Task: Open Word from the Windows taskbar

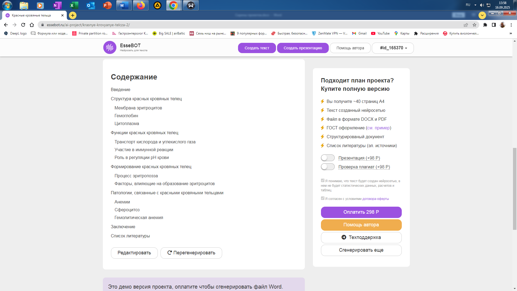Action: [124, 5]
